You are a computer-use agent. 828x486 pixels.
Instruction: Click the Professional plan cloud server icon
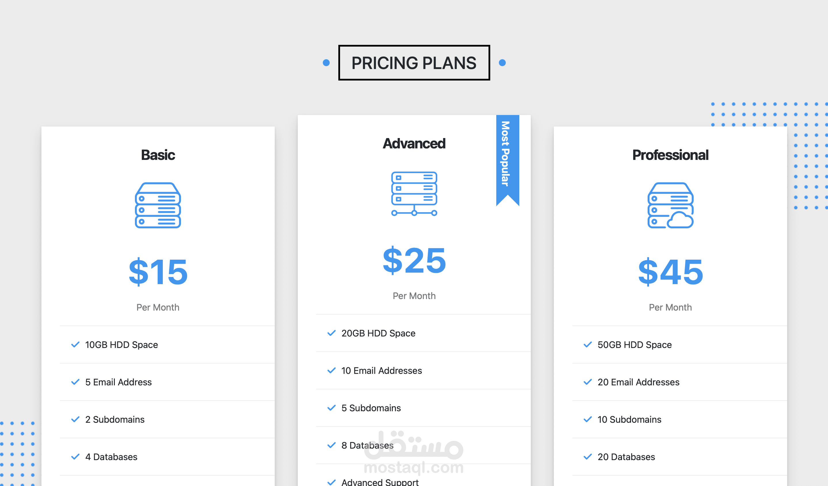click(670, 205)
